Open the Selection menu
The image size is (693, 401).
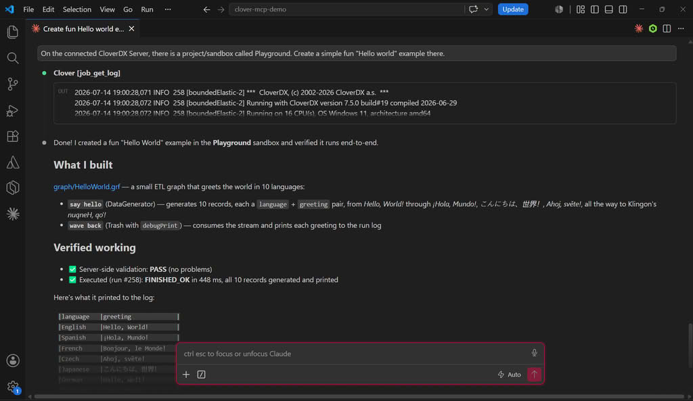tap(77, 9)
